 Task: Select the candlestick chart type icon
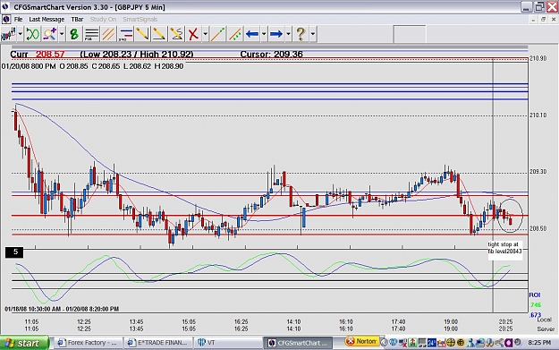[9, 34]
